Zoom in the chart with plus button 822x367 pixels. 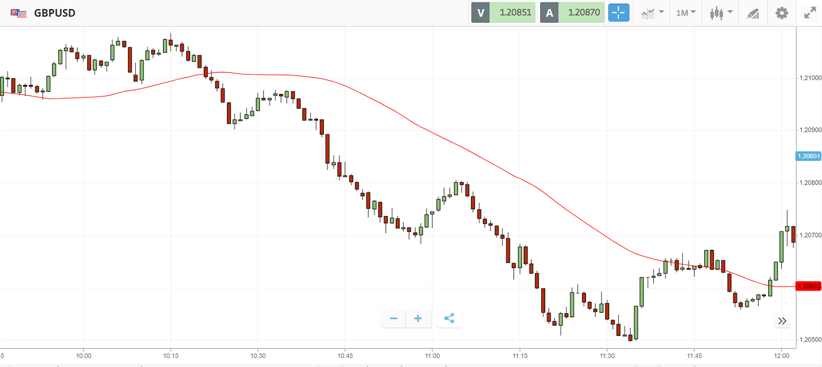coord(418,318)
